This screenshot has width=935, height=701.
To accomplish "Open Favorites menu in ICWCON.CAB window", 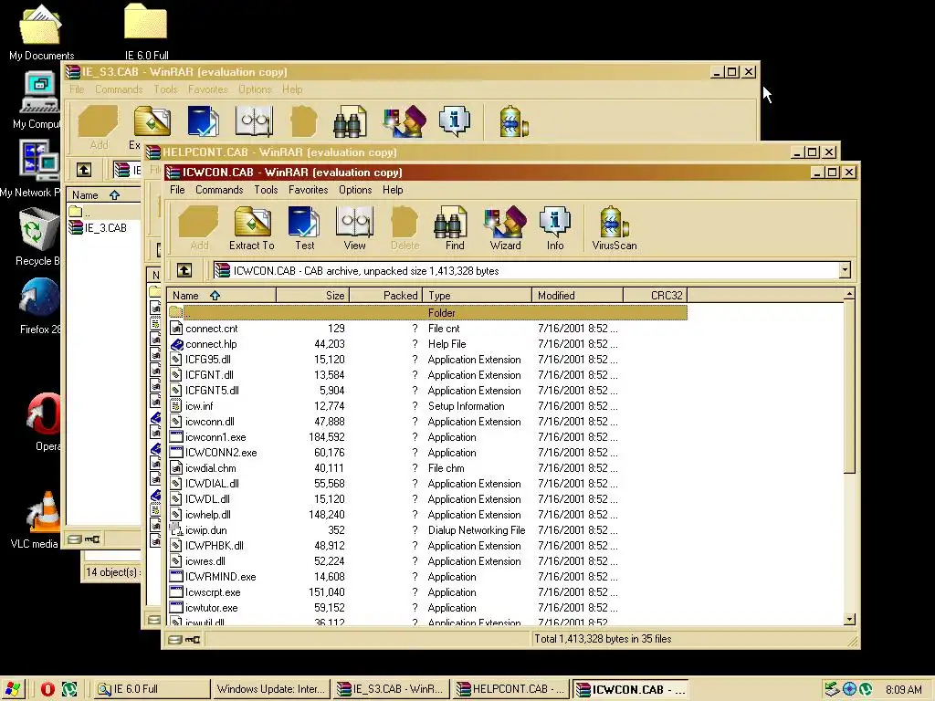I will [x=308, y=190].
